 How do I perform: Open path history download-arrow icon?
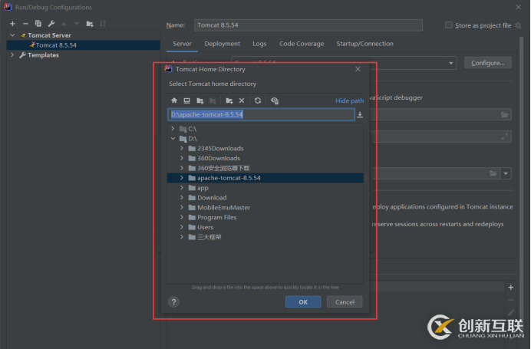tap(360, 115)
